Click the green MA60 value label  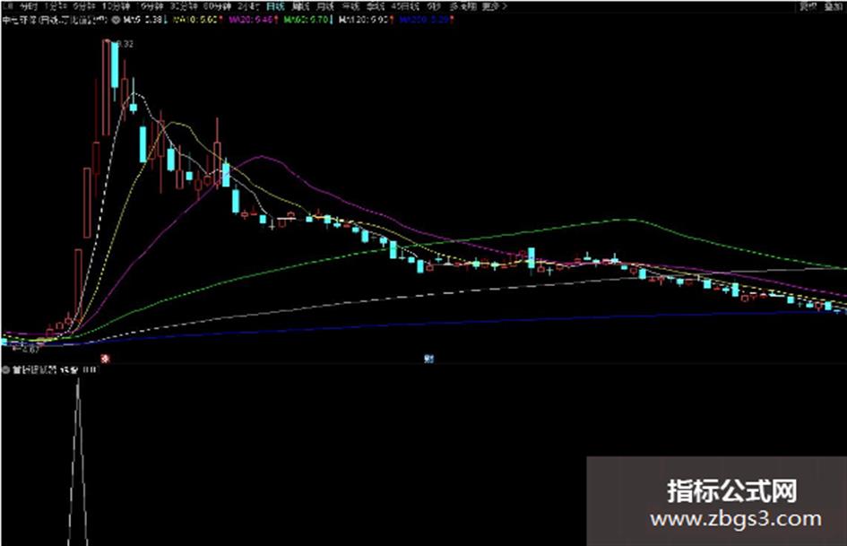point(307,20)
